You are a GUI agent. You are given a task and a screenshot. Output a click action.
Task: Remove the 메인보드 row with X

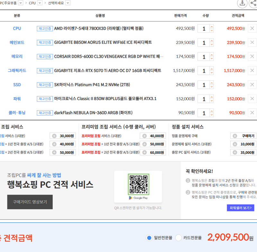[252, 42]
